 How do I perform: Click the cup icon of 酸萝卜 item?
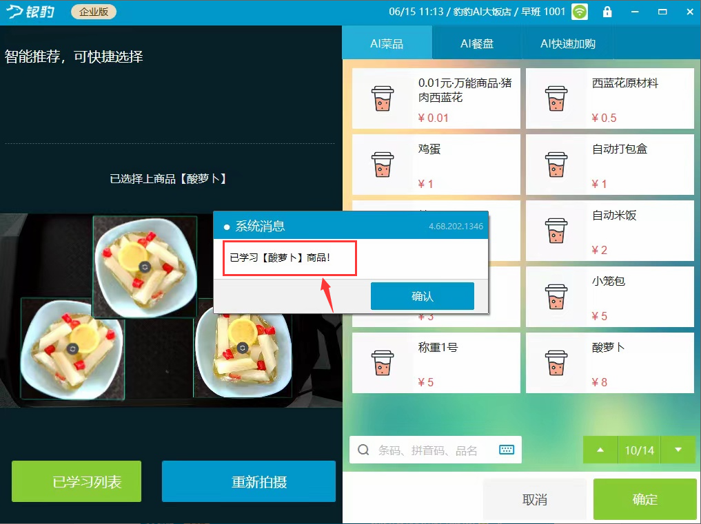(x=556, y=363)
